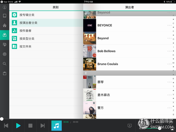176x132 pixels.
Task: Tap the music note icon beside 按作曲者
Action: tap(14, 31)
